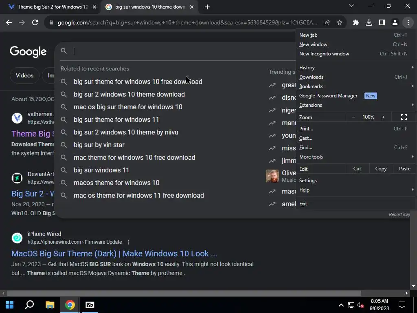Open 7-Zip from the taskbar
This screenshot has height=313, width=417.
coord(90,305)
